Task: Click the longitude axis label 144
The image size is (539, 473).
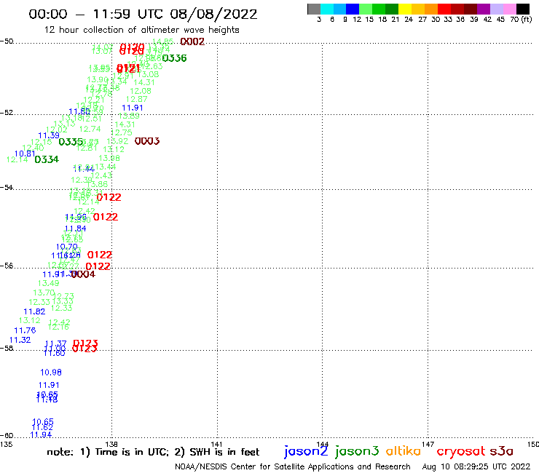Action: [x=322, y=444]
